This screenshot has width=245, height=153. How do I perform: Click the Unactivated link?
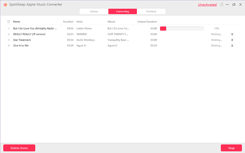coord(207,5)
